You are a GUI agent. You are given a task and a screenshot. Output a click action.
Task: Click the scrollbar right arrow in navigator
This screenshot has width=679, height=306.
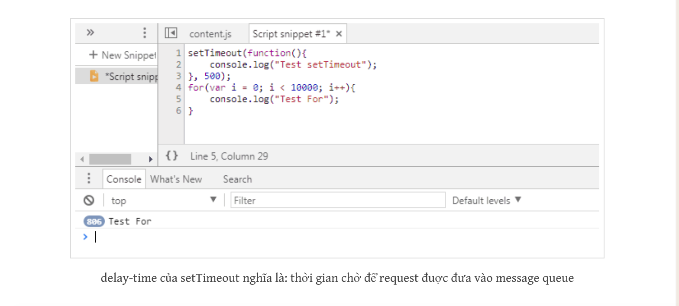tap(151, 159)
